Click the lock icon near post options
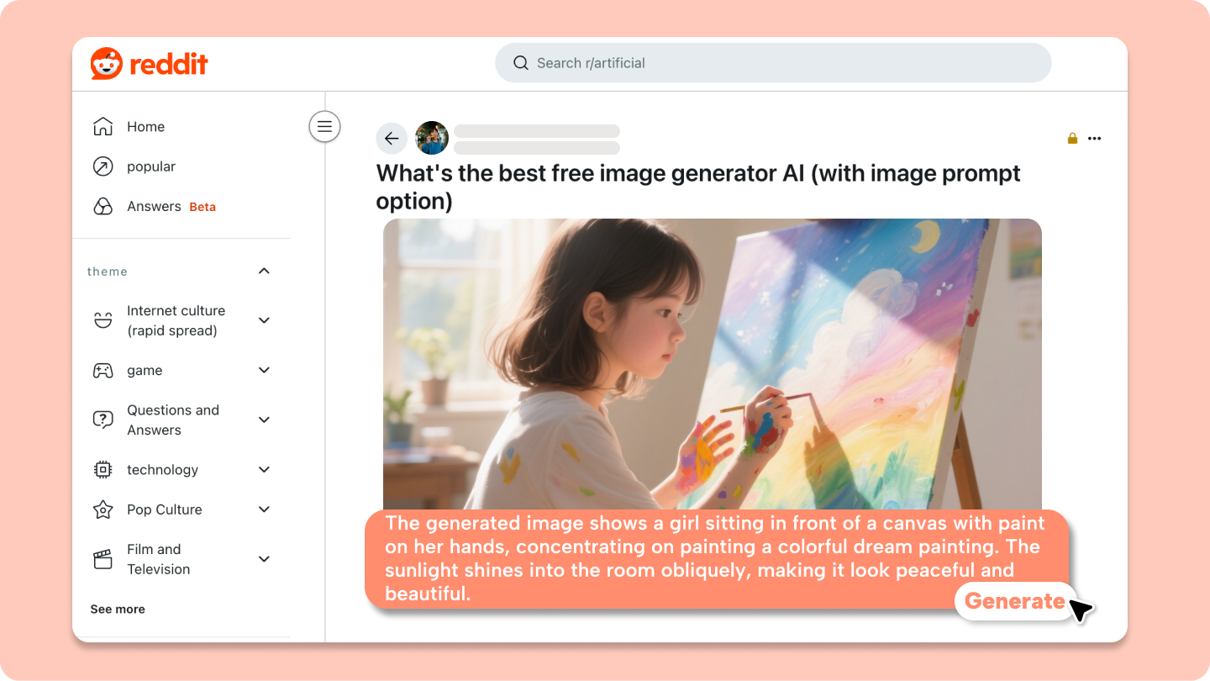 pyautogui.click(x=1072, y=138)
